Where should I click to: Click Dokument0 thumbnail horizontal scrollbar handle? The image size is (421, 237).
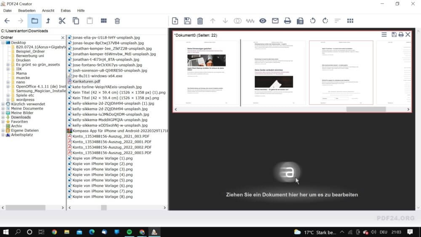(366, 109)
